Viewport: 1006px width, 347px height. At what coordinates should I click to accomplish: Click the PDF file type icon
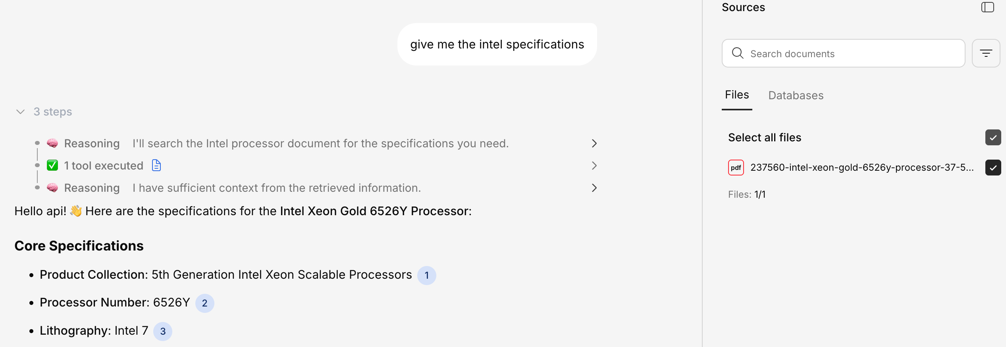(736, 168)
